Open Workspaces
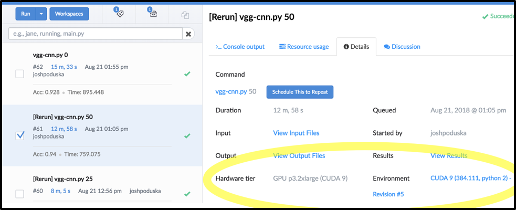Image resolution: width=516 pixels, height=210 pixels. point(69,14)
